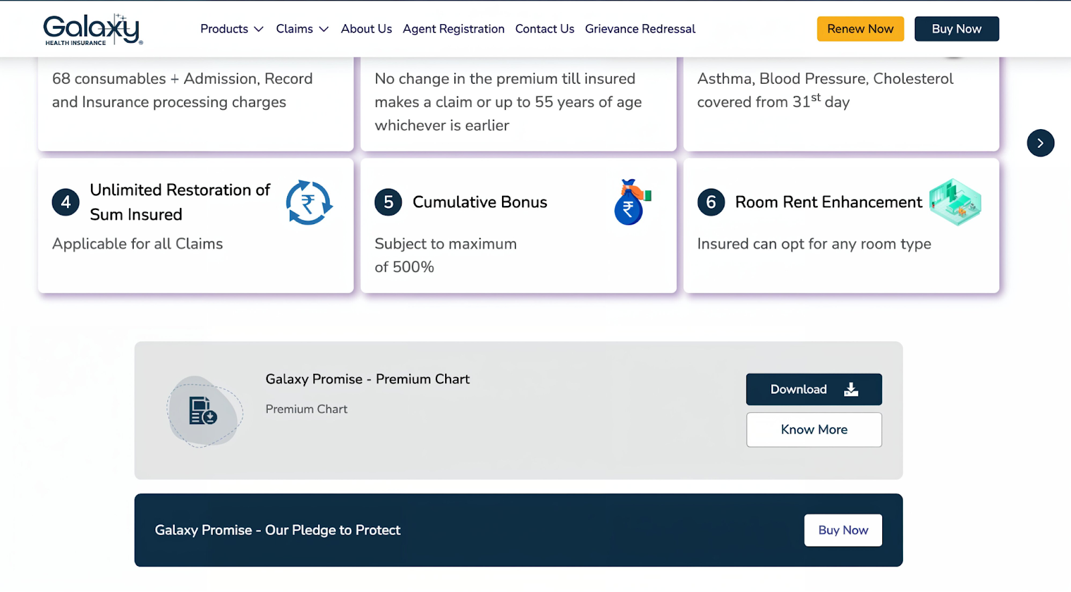Click the number 6 badge
This screenshot has height=592, width=1071.
(x=711, y=202)
